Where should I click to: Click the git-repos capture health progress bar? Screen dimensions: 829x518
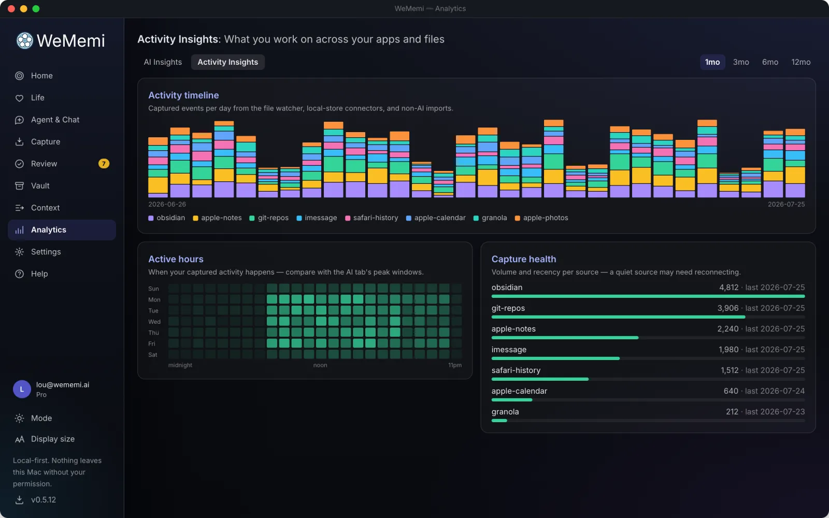(x=648, y=317)
